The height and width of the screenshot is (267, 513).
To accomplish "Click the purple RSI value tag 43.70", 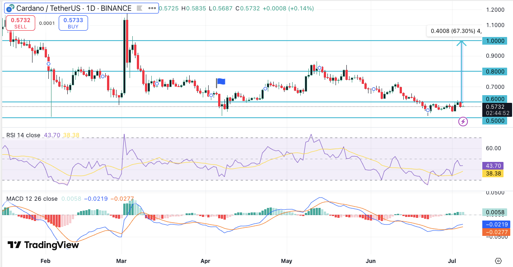I will [x=493, y=166].
